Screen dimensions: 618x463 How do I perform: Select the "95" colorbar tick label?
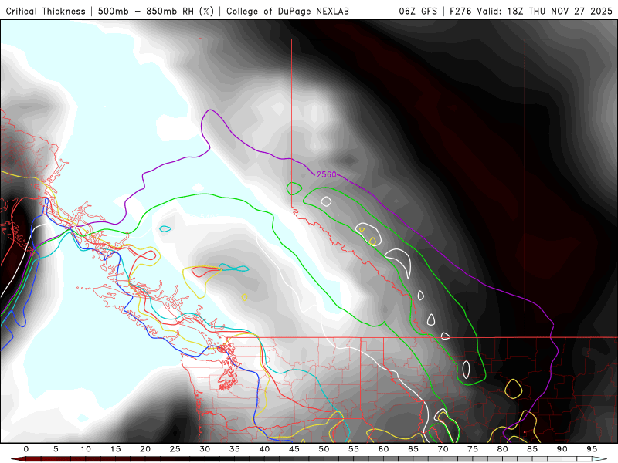click(x=592, y=449)
